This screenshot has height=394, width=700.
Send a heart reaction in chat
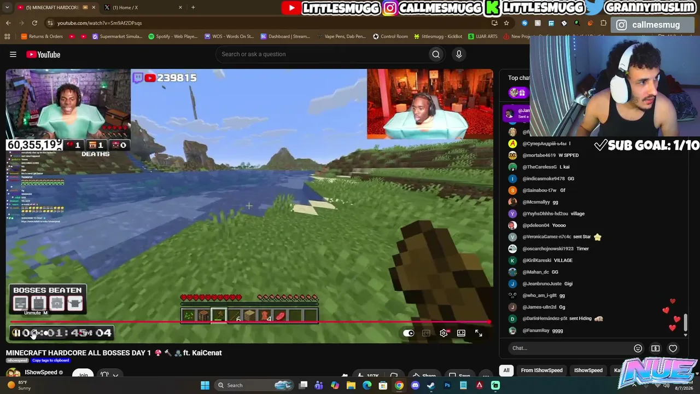click(x=673, y=348)
